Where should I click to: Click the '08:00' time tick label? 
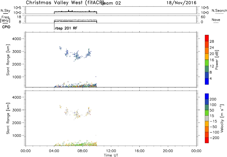83,151
